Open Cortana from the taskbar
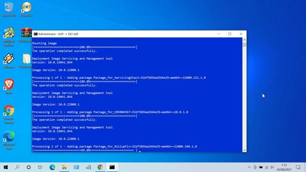The image size is (306, 172). (x=29, y=167)
